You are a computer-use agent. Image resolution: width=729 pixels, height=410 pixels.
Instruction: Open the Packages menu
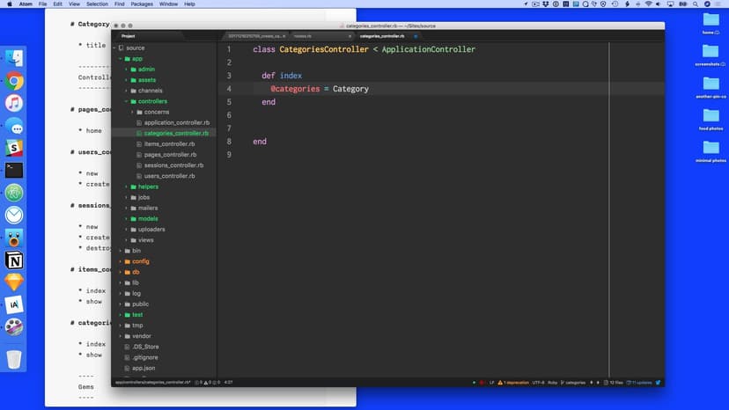[x=142, y=4]
